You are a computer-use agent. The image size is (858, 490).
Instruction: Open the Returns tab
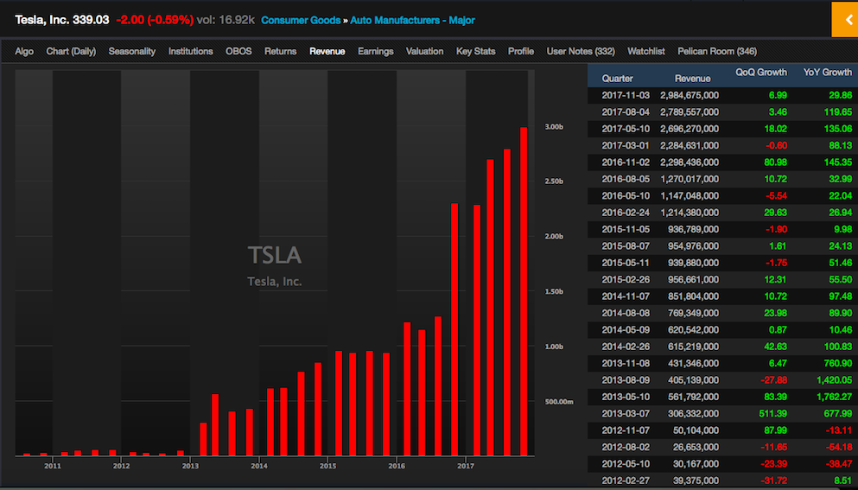pos(280,52)
